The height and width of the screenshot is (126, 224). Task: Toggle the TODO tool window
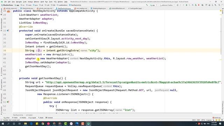click(x=15, y=118)
